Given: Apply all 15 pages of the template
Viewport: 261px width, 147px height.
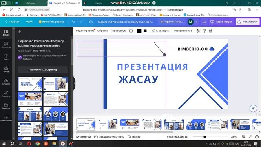Looking at the screenshot, I should point(43,69).
